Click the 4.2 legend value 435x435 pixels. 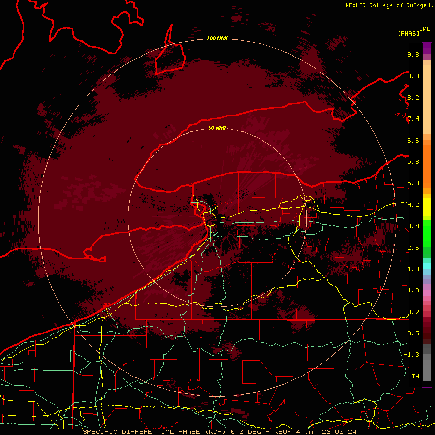tap(413, 205)
